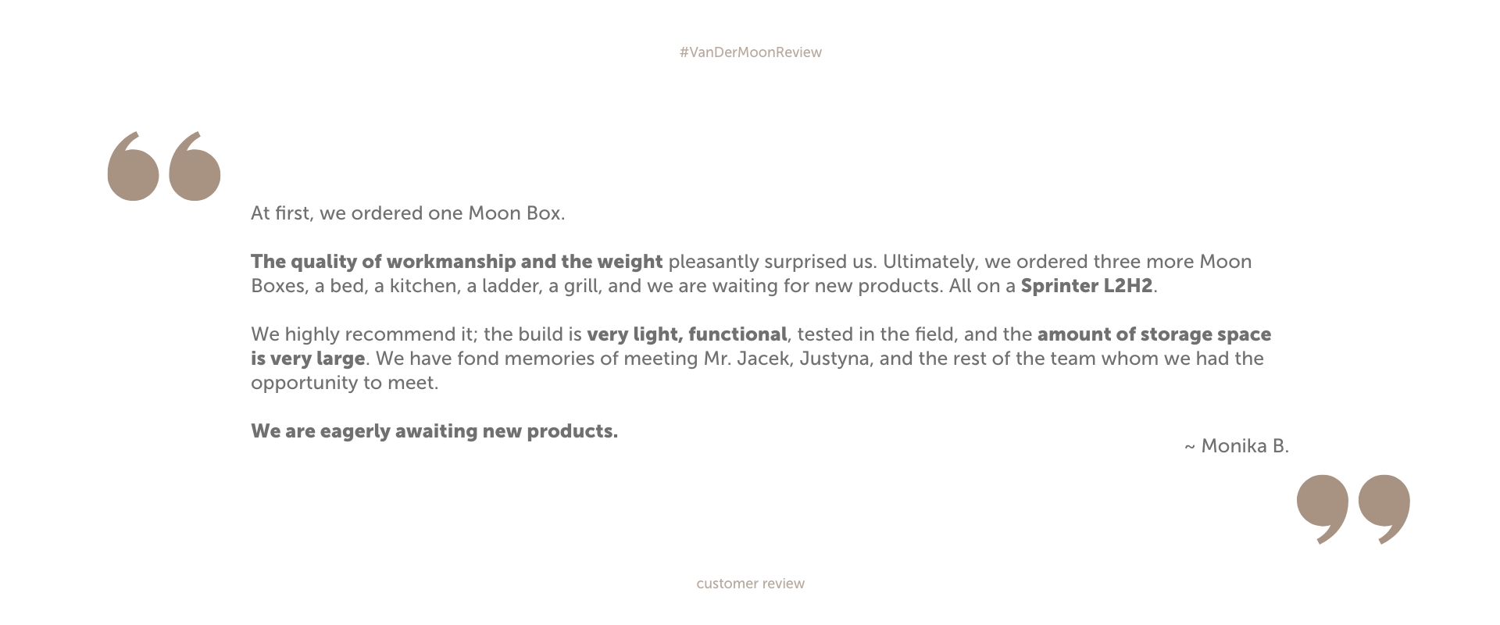This screenshot has height=625, width=1500.
Task: Click the reviewer name Monika B.
Action: 1245,446
